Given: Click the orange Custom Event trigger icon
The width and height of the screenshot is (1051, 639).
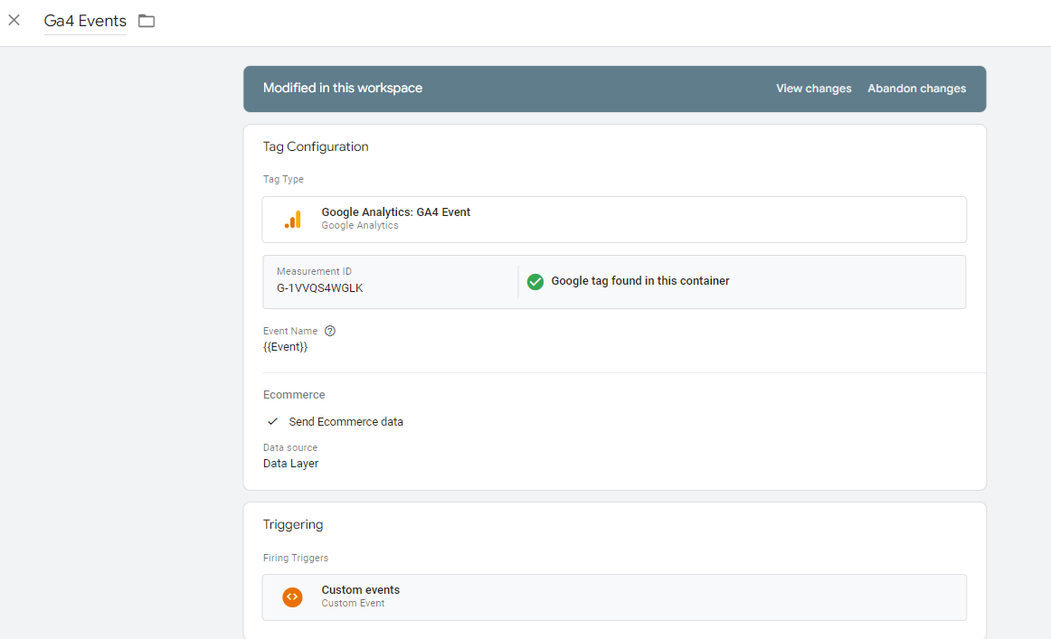Looking at the screenshot, I should (x=292, y=597).
